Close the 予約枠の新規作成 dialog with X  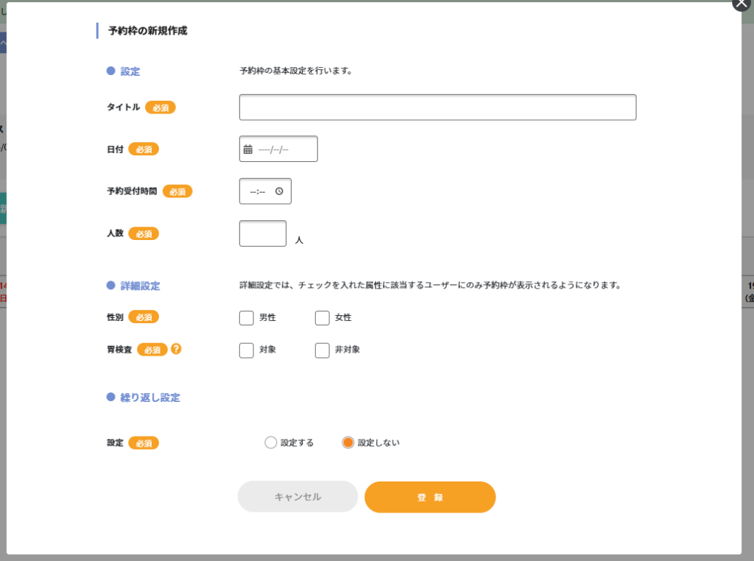[741, 4]
